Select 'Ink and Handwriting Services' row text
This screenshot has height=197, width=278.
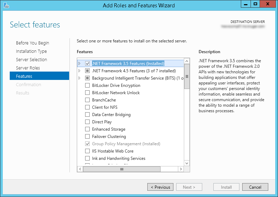(x=118, y=158)
